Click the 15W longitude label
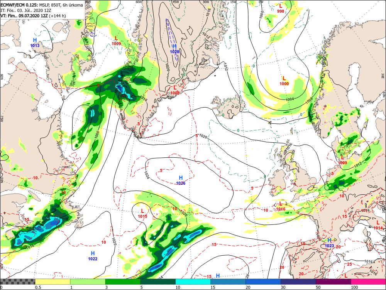Image resolution: width=386 pixels, height=290 pixels. pyautogui.click(x=233, y=2)
